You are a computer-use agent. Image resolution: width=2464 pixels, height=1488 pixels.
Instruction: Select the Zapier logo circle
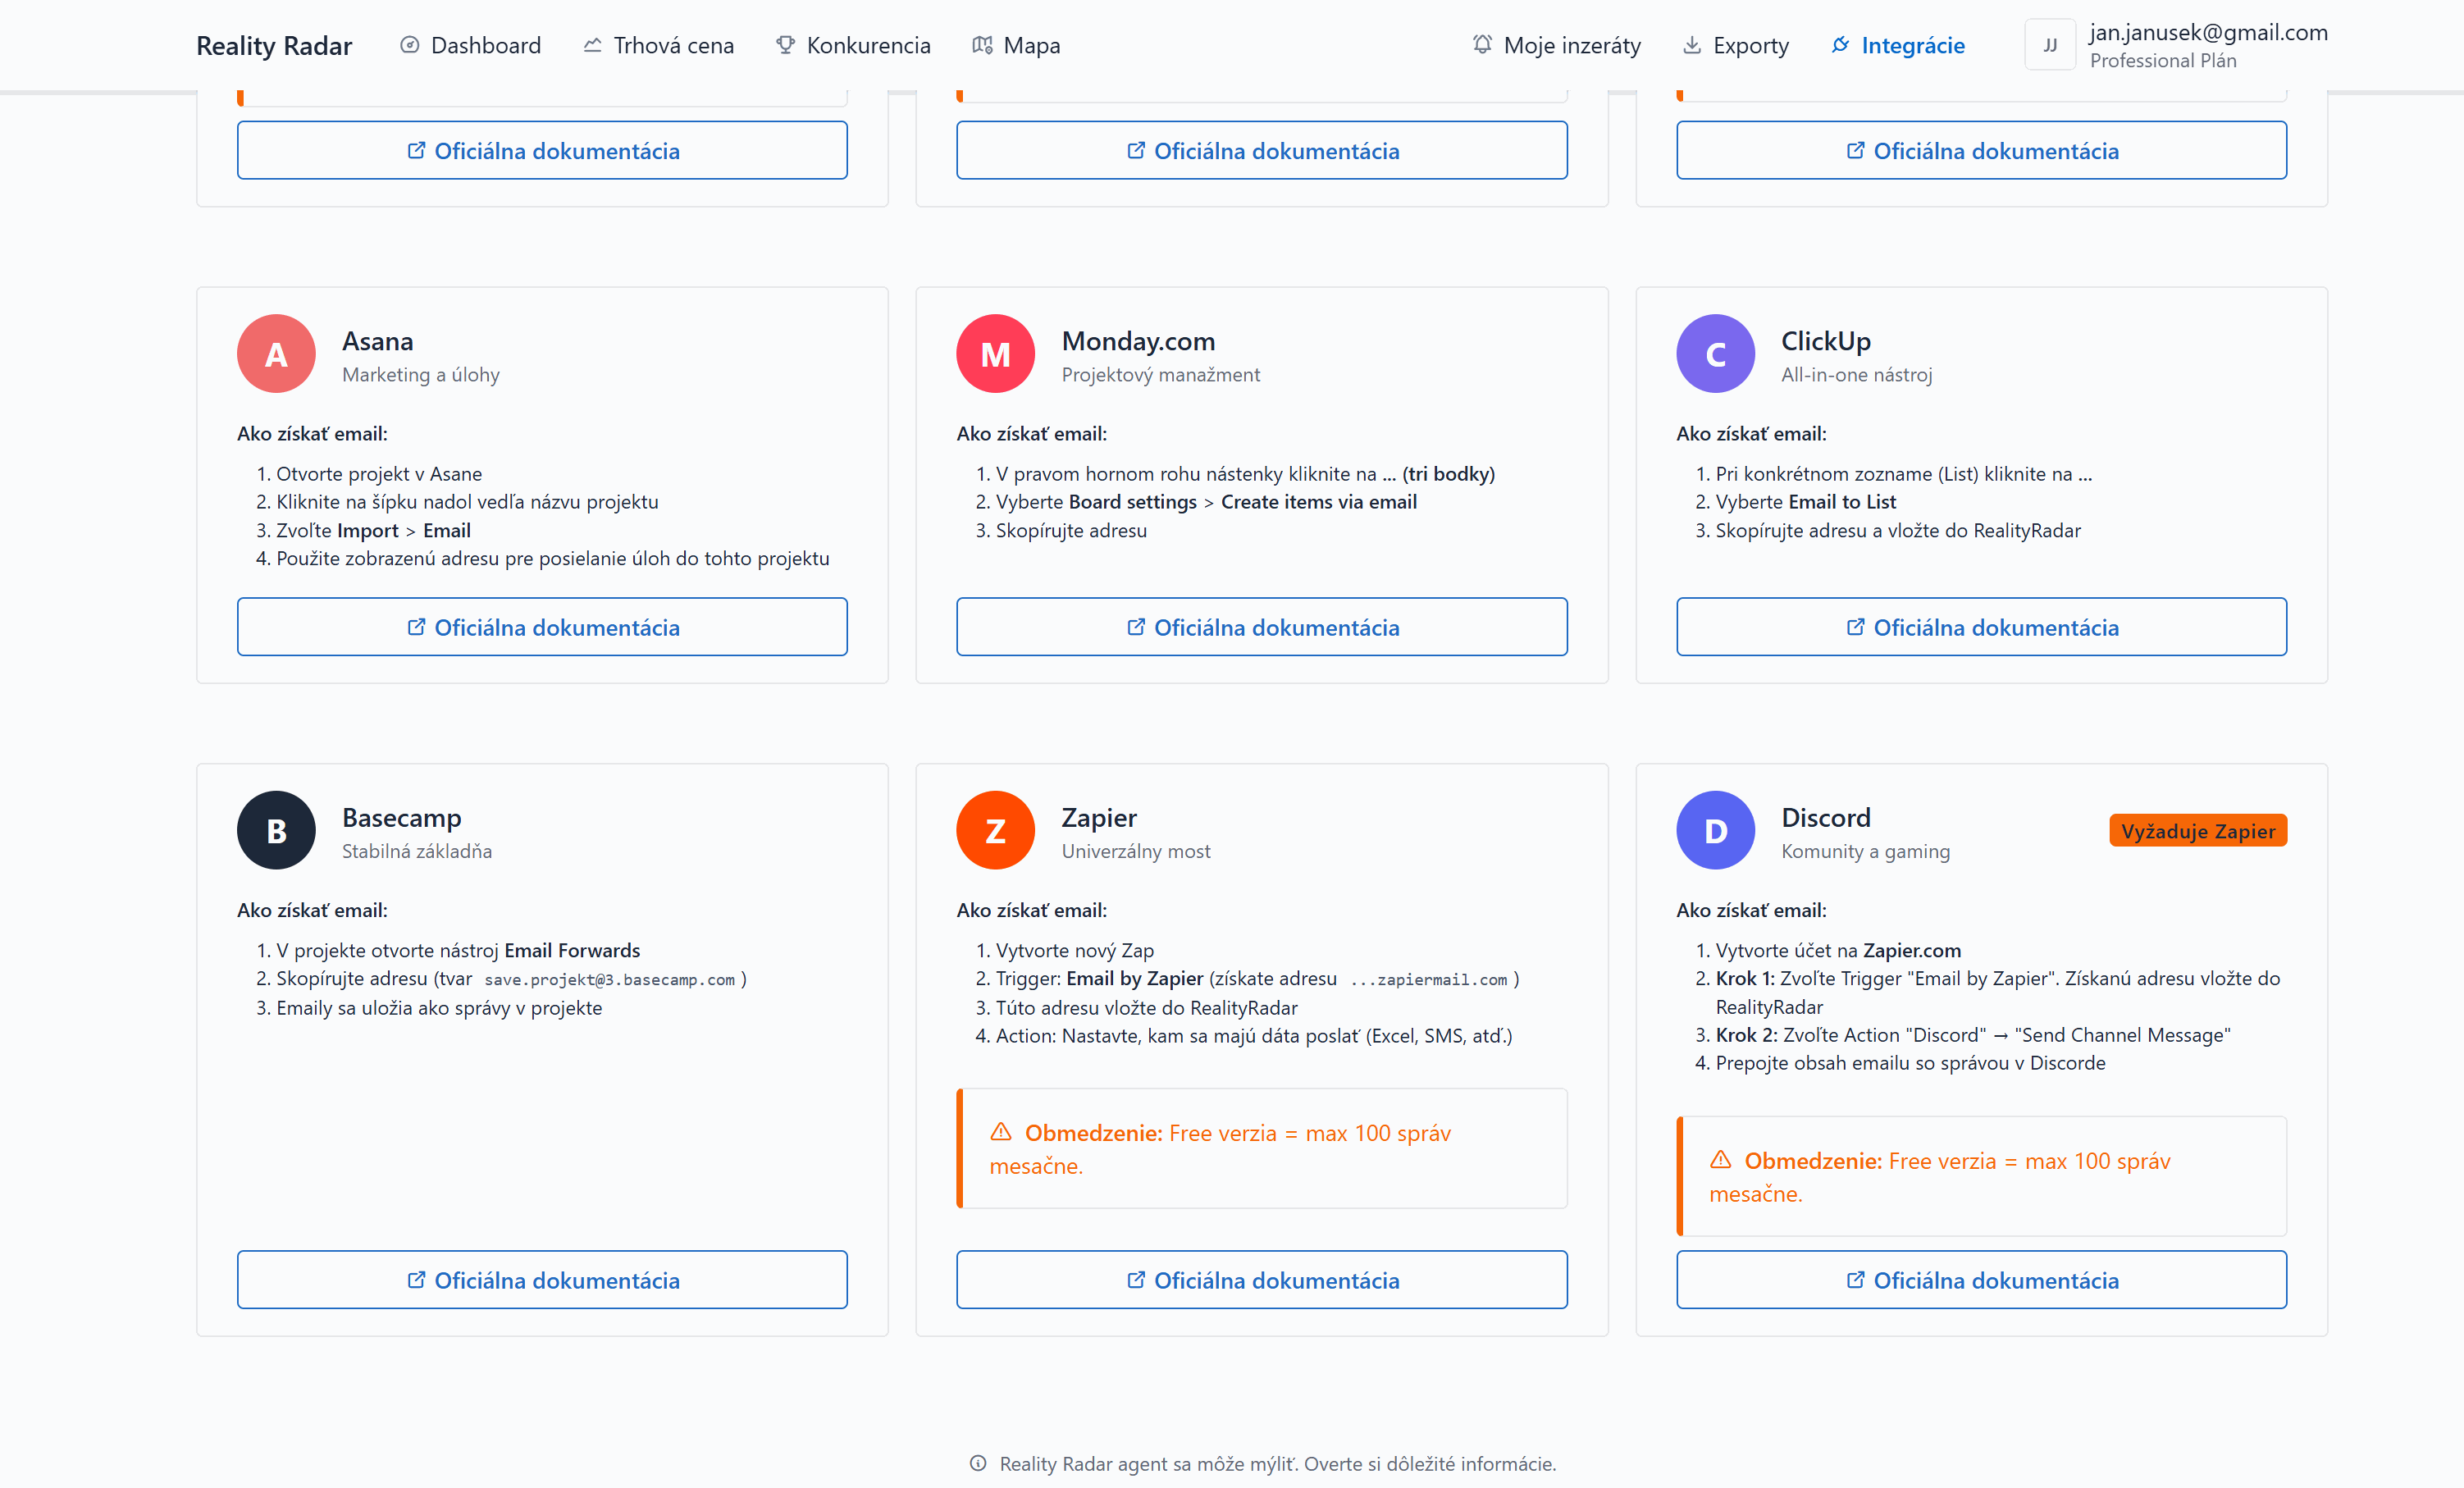tap(996, 830)
